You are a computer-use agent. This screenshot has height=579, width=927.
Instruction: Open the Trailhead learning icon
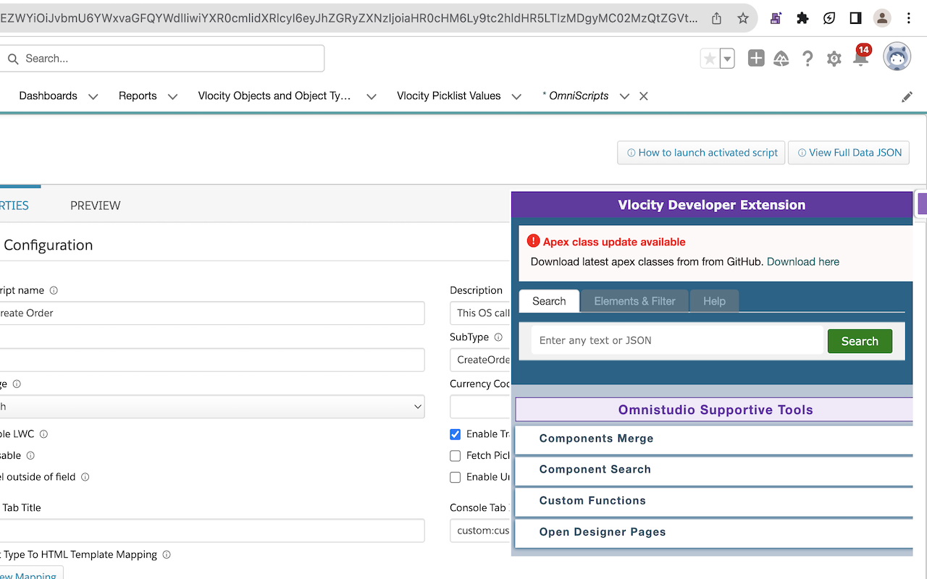tap(781, 59)
